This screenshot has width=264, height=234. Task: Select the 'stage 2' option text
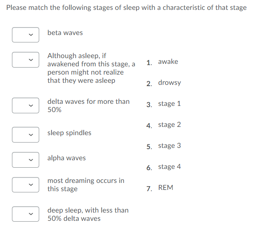[169, 125]
